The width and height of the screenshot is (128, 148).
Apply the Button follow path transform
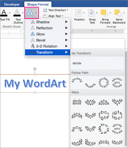pos(117,82)
